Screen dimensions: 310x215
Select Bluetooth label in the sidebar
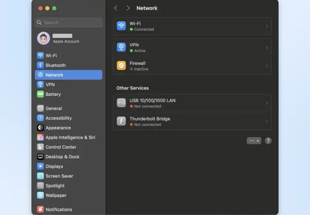[x=56, y=65]
